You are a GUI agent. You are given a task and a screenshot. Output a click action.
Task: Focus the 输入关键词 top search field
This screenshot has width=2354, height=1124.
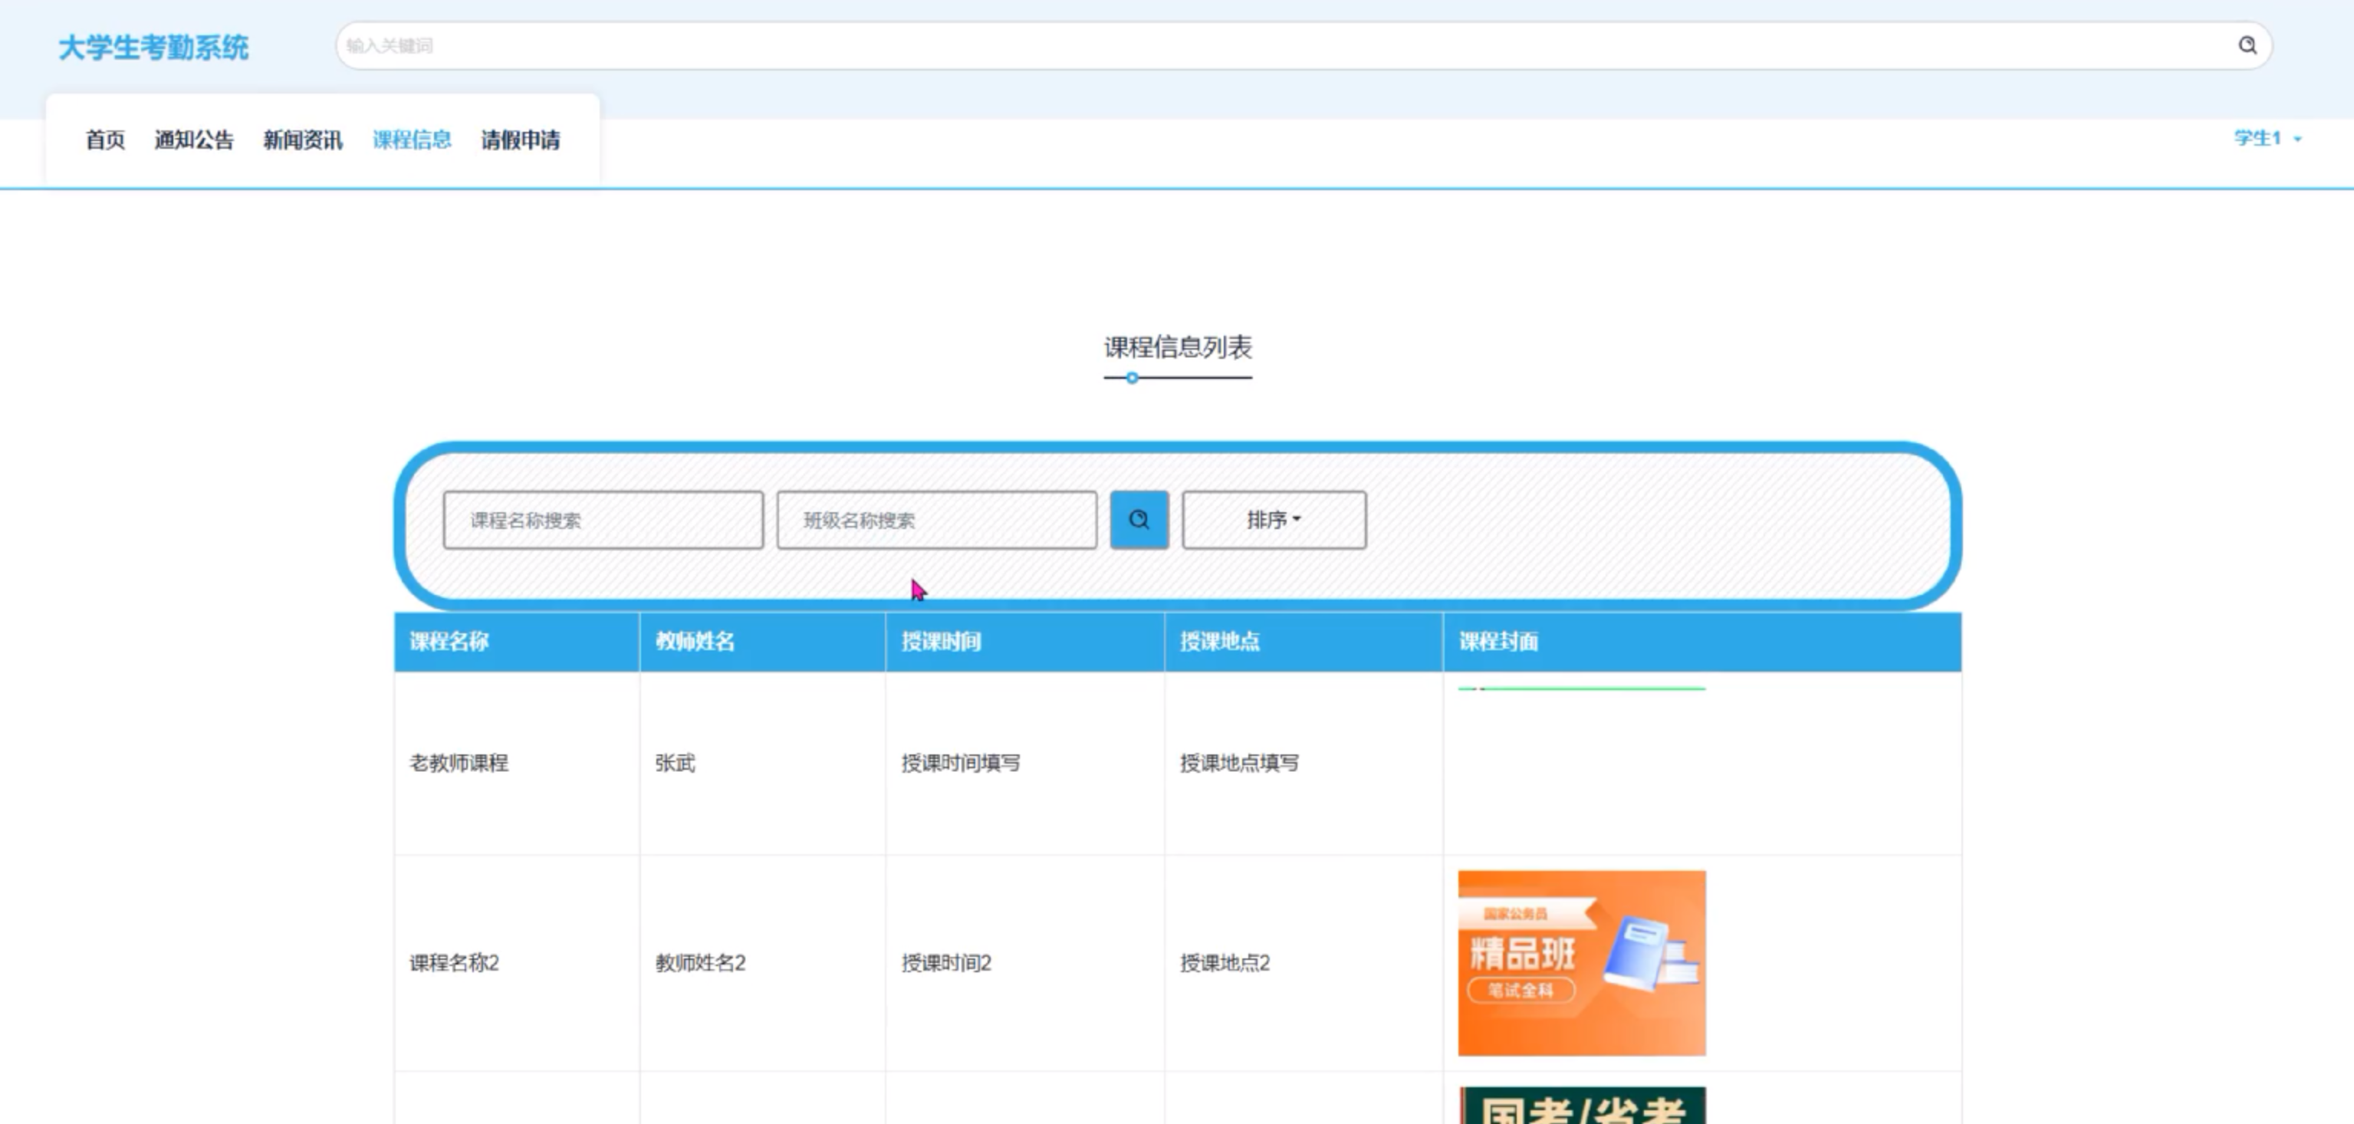click(1279, 46)
